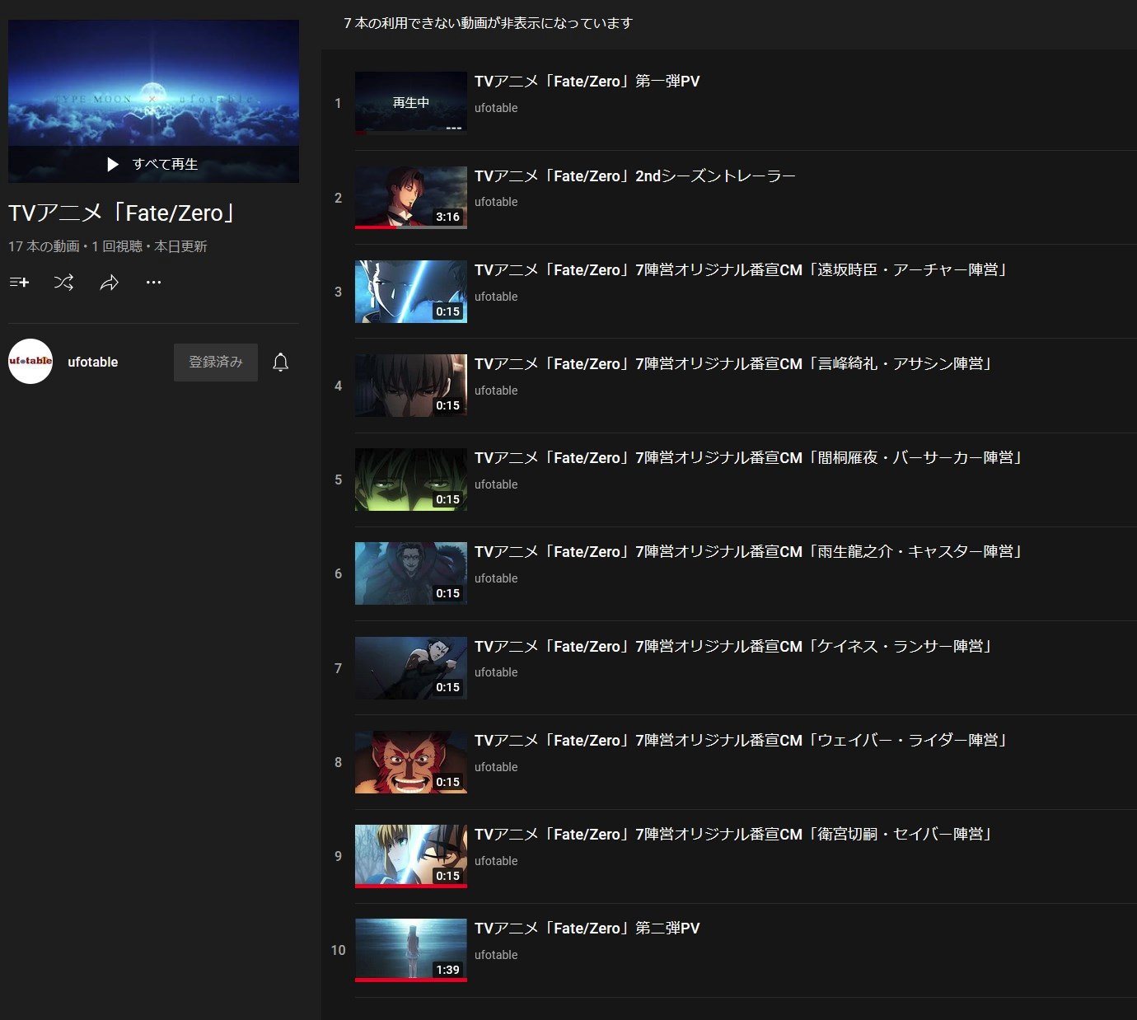The height and width of the screenshot is (1020, 1137).
Task: Open the playlist title TVアニメ「Fate/Zero」
Action: (121, 213)
